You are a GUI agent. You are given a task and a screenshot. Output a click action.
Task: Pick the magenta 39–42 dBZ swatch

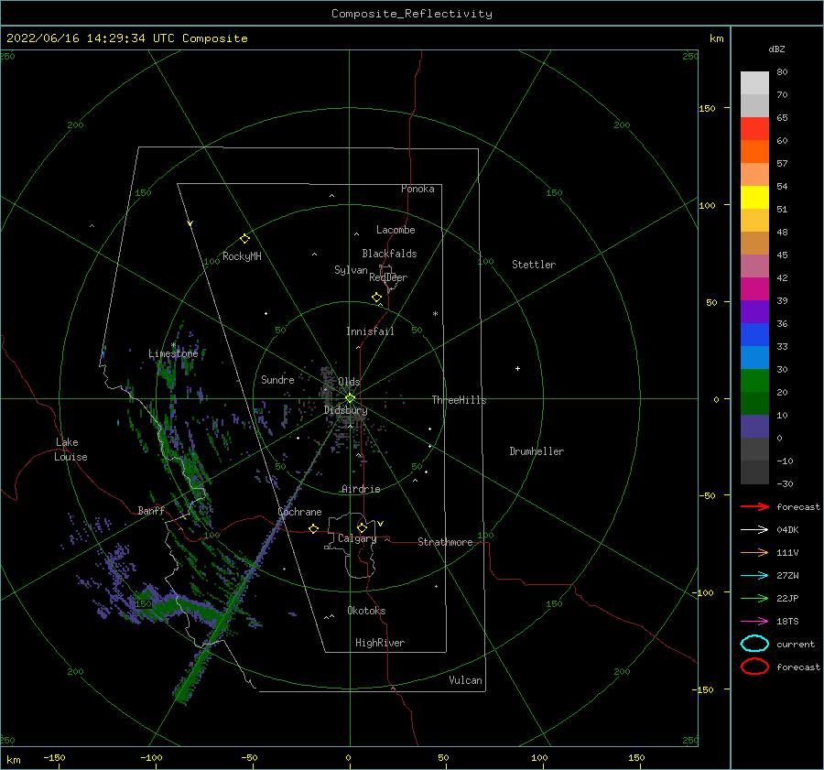coord(754,289)
